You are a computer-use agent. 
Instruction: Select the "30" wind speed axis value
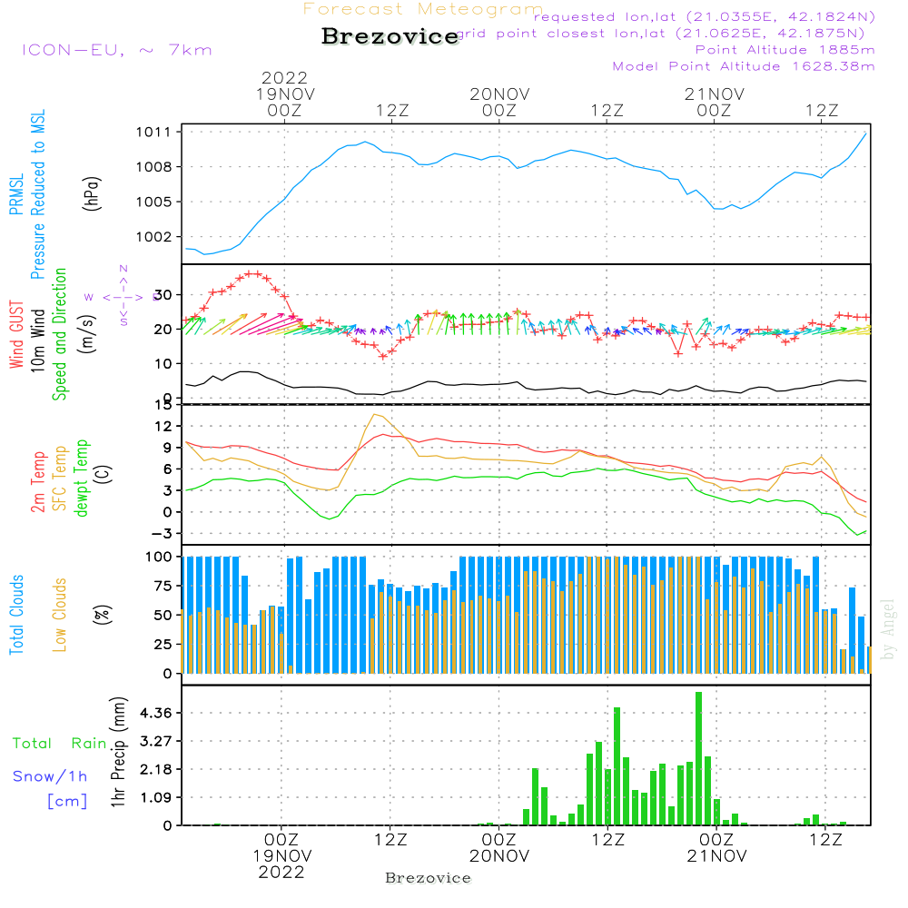pyautogui.click(x=163, y=295)
